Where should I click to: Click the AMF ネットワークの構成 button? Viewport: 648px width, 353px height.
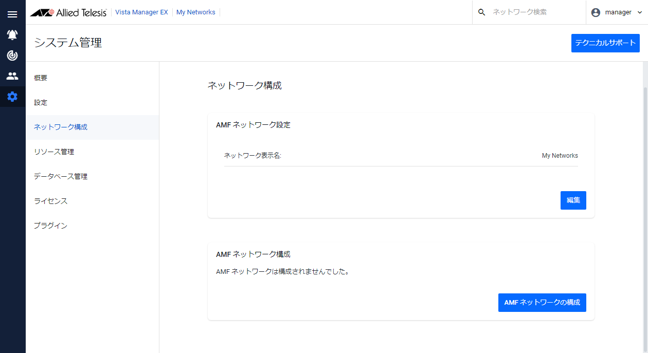click(x=542, y=303)
